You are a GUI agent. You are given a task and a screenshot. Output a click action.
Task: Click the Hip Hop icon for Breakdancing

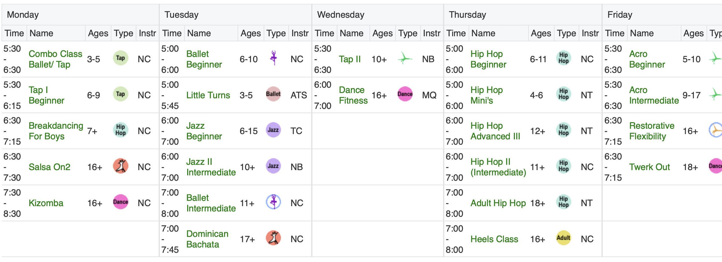(x=120, y=130)
